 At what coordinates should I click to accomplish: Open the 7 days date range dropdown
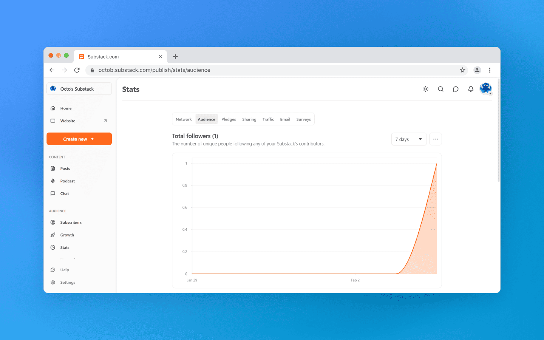point(409,139)
